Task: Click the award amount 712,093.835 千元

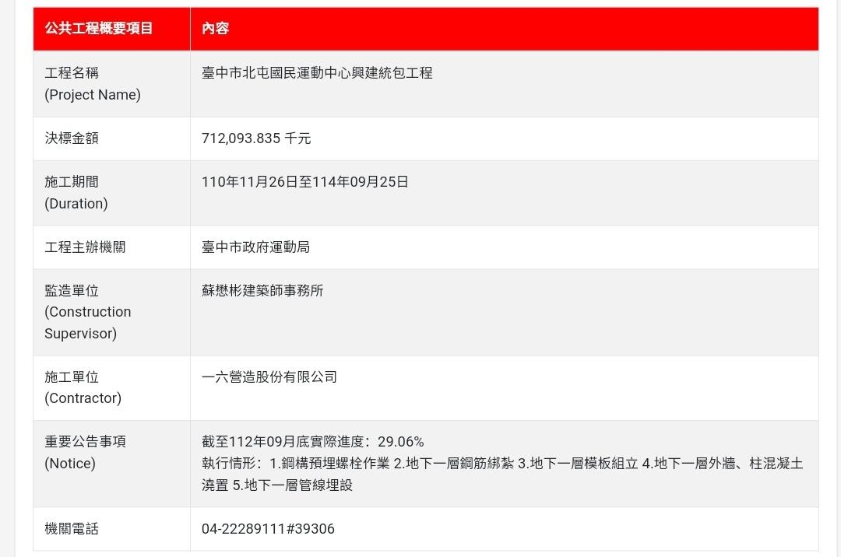Action: [256, 138]
